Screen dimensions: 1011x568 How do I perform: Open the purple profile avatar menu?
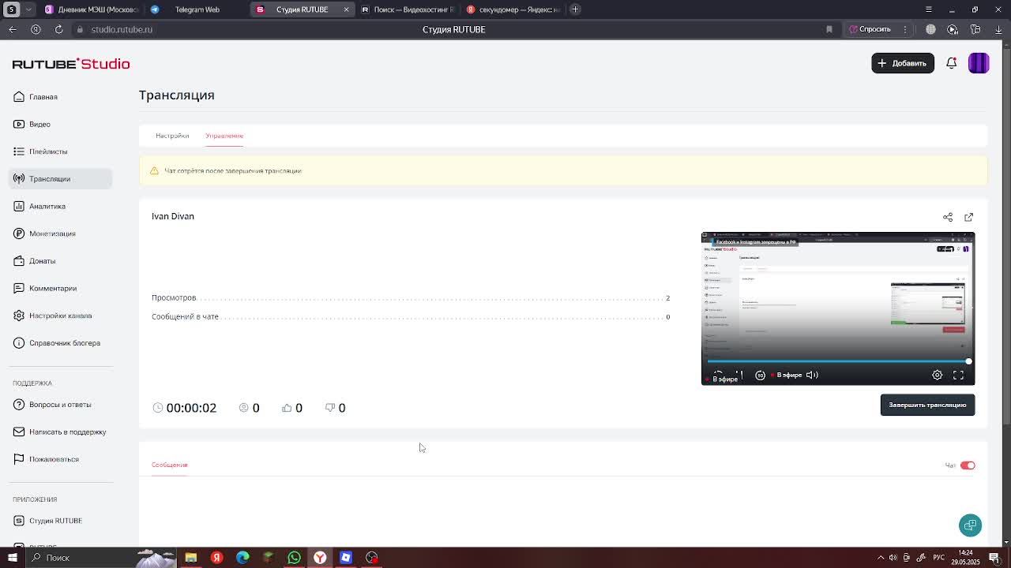pyautogui.click(x=979, y=63)
